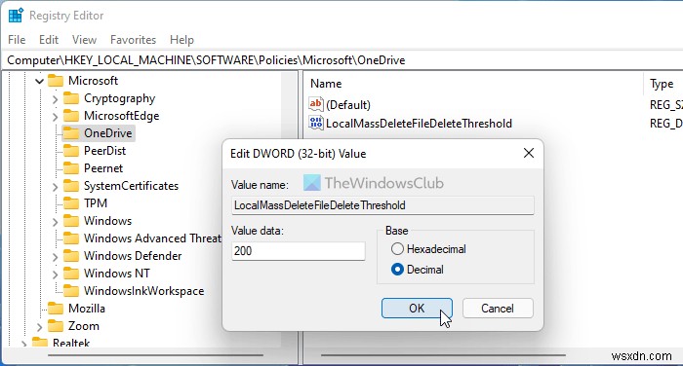Select the PeerDist folder icon
The height and width of the screenshot is (366, 683).
(x=71, y=151)
